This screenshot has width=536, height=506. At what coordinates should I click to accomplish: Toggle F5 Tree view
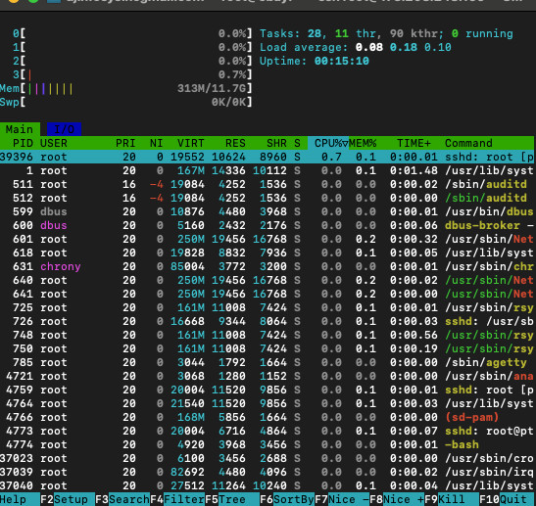point(232,499)
